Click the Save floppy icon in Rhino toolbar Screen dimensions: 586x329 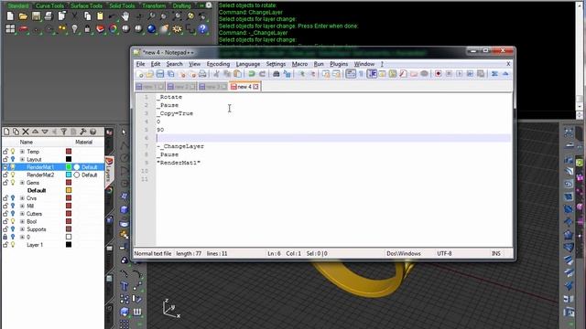pyautogui.click(x=36, y=16)
